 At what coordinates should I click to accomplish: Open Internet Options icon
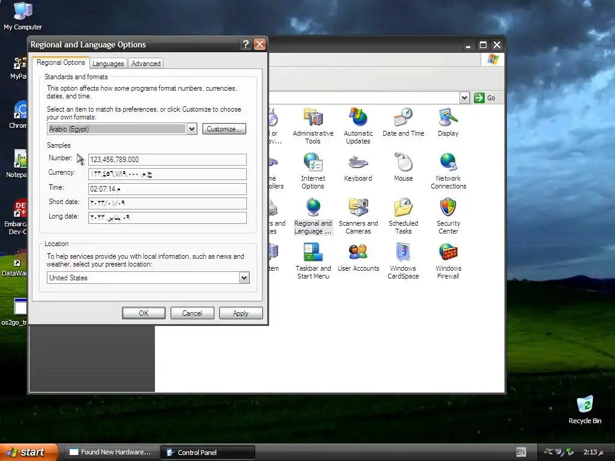tap(312, 171)
